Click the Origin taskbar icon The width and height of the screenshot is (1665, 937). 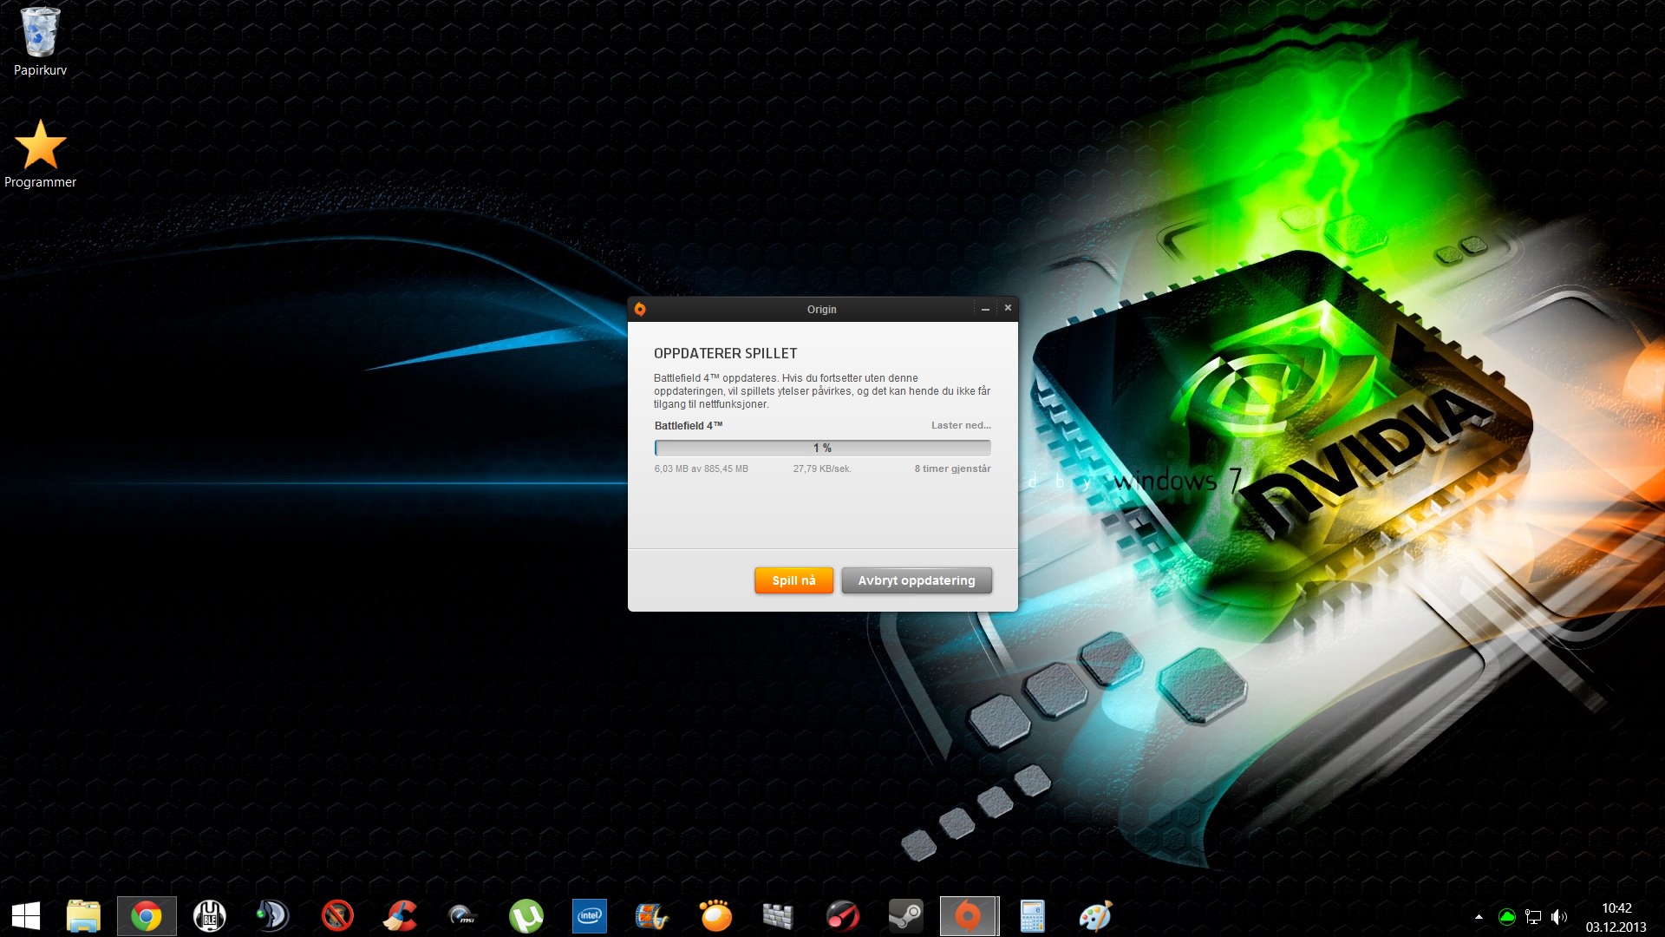tap(969, 916)
